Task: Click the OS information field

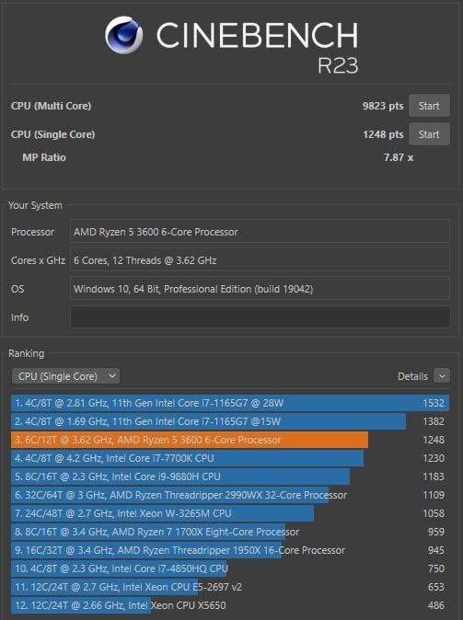Action: (x=260, y=289)
